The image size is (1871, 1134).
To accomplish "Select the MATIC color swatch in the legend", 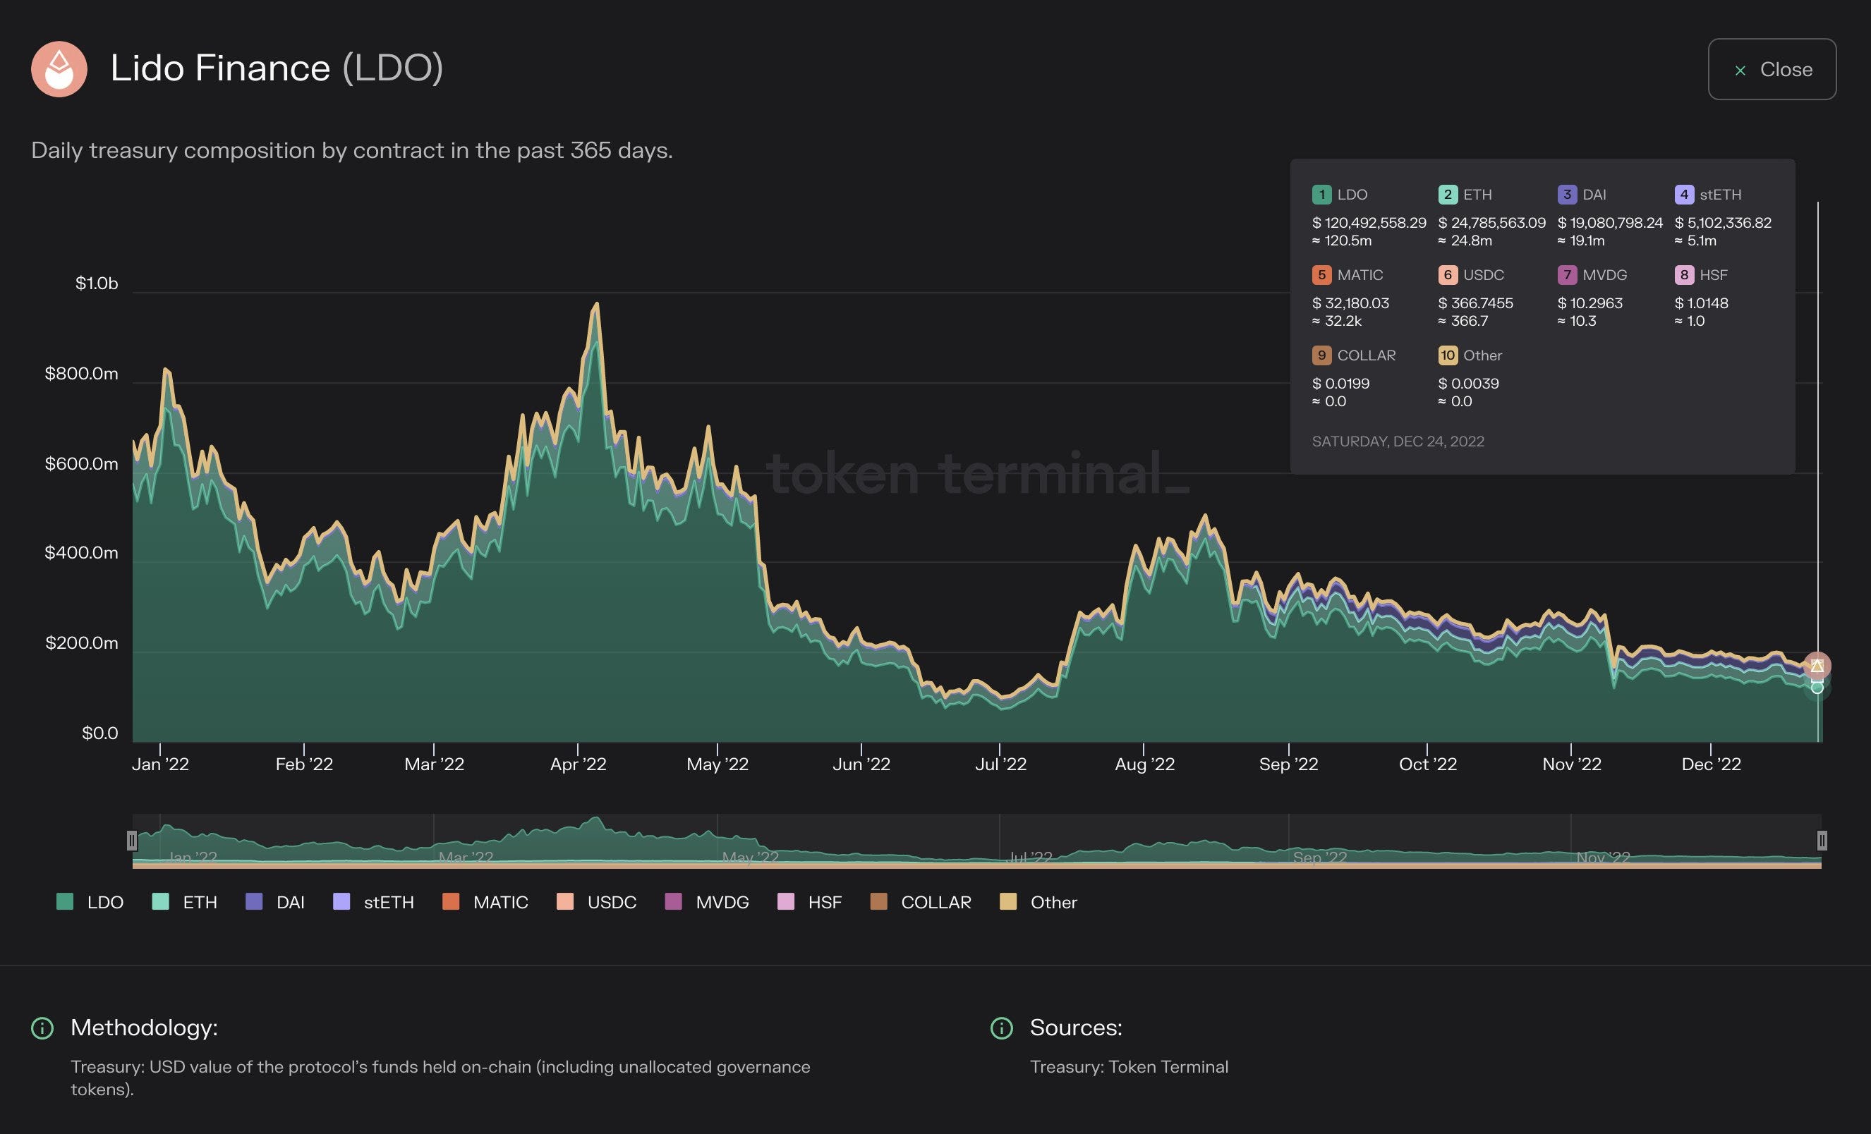I will [x=451, y=903].
